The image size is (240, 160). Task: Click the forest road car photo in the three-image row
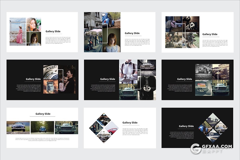click(x=42, y=128)
